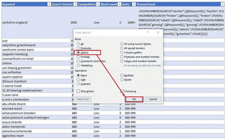
Task: Select the formula cell in Transactional column
Action: point(180,22)
